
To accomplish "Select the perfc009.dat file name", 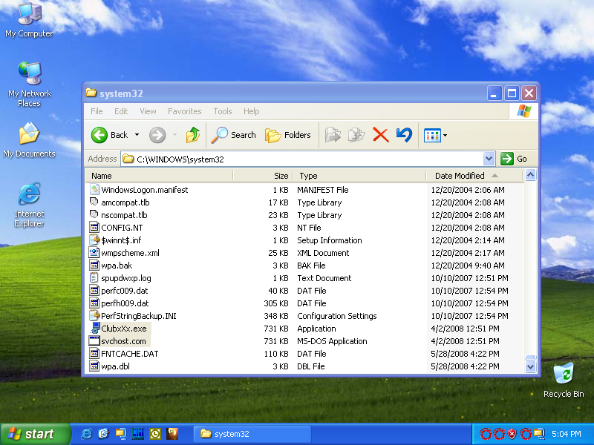I will 124,291.
